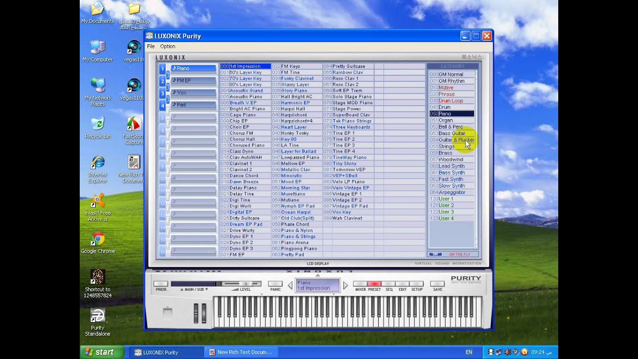
Task: Open My Documents desktop icon
Action: point(98,13)
